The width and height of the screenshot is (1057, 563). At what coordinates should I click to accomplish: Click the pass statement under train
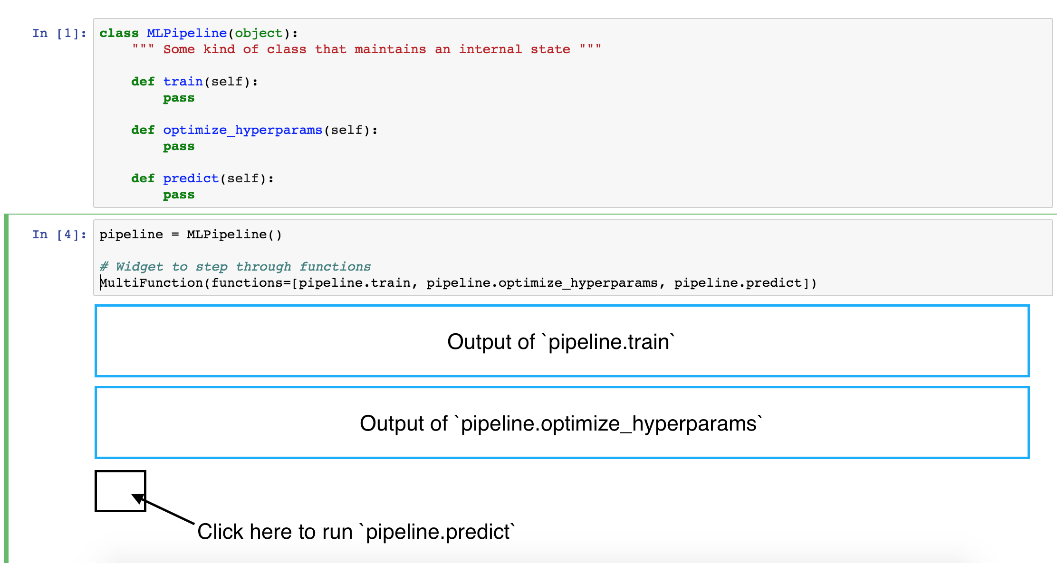179,97
